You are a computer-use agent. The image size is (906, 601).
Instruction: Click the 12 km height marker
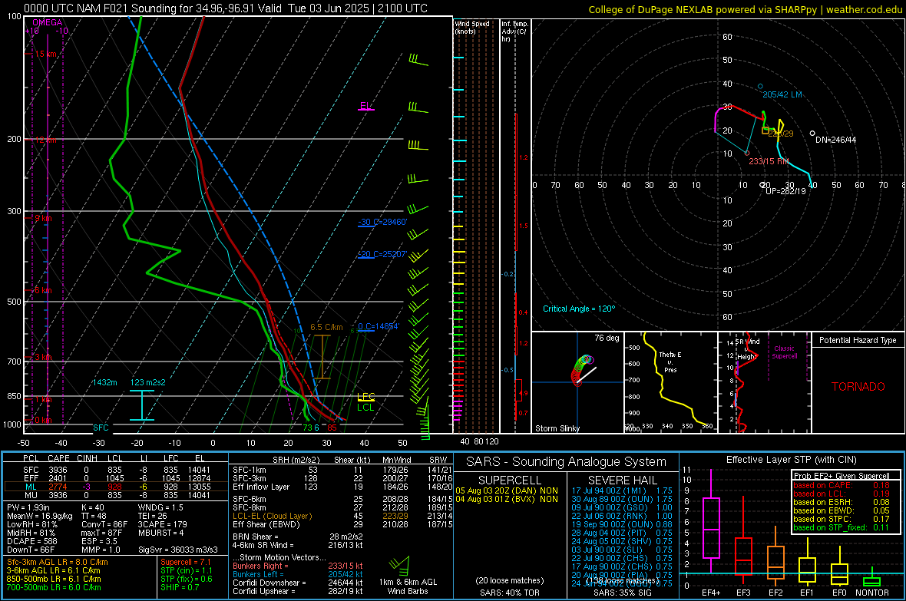point(45,140)
